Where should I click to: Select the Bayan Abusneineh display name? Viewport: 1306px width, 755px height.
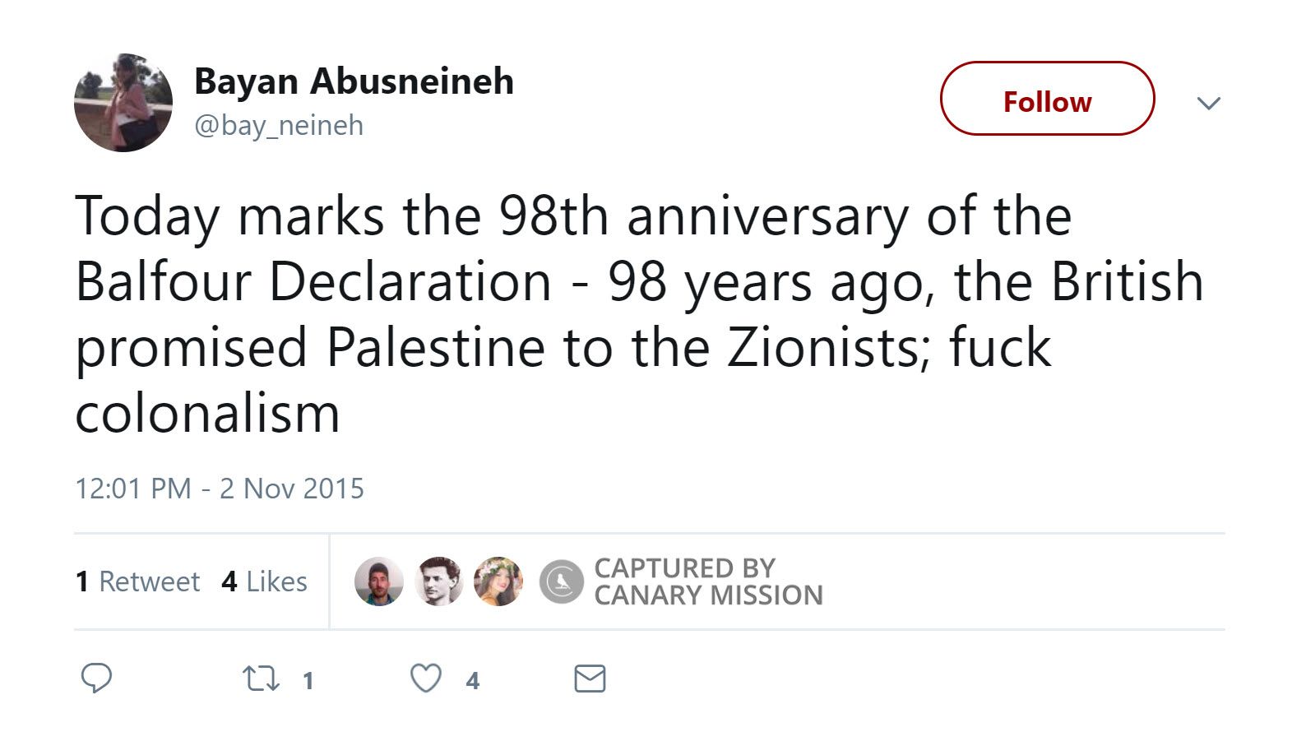353,81
